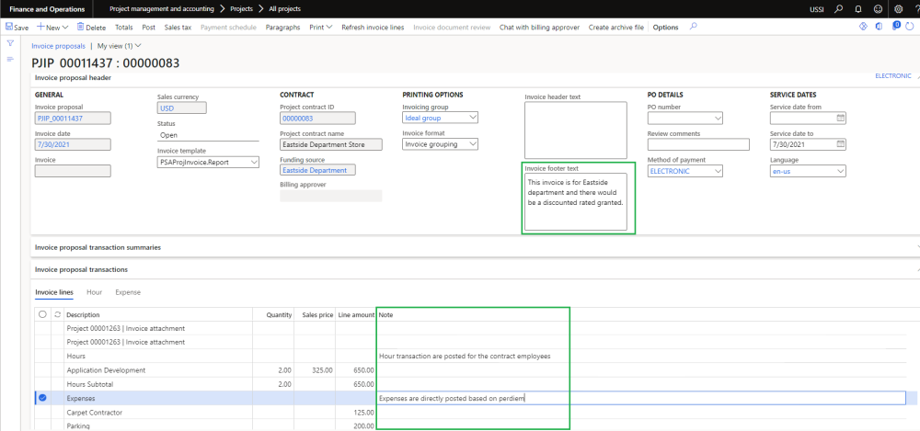Screen dimensions: 920x431
Task: Open the Invoice proposals breadcrumb link
Action: coord(59,45)
